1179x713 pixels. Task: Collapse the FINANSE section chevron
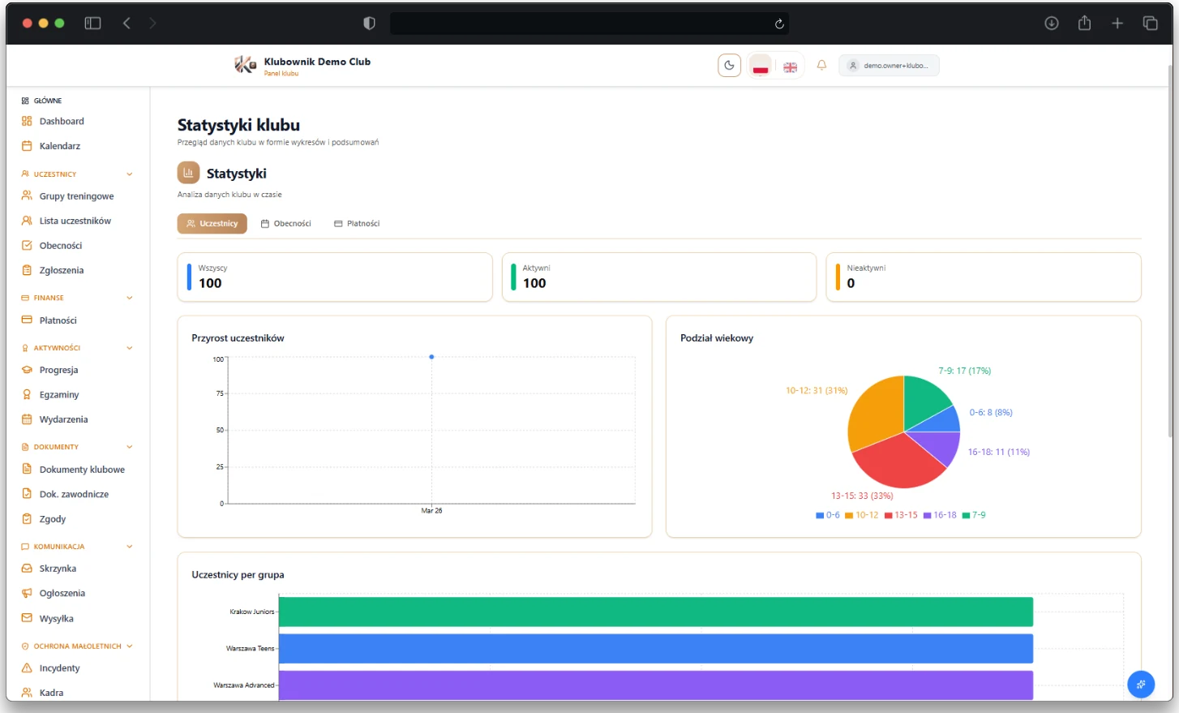click(x=130, y=298)
